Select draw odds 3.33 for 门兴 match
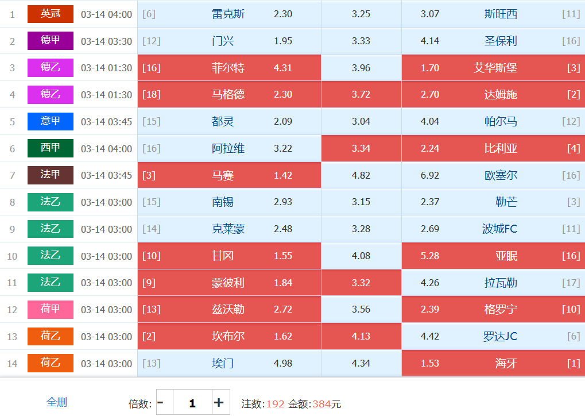 pyautogui.click(x=361, y=41)
